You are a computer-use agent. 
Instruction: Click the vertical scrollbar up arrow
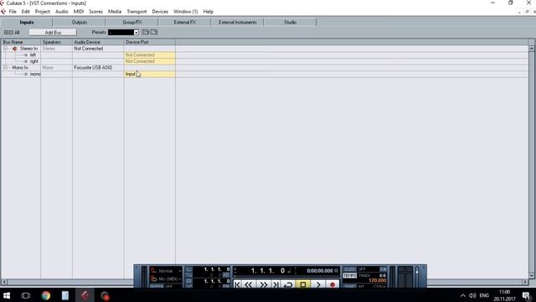click(x=532, y=49)
